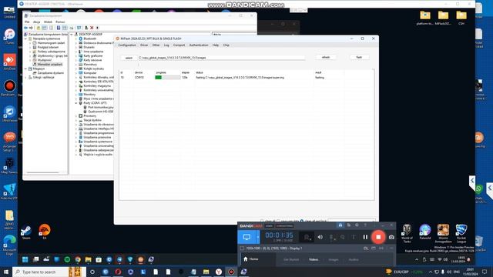
Task: Open the AnyDesk desktop icon
Action: pos(9,62)
